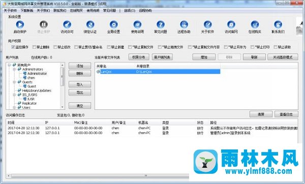The height and width of the screenshot is (184, 305).
Task: Open the 在线购买 menu item
Action: [x=76, y=11]
